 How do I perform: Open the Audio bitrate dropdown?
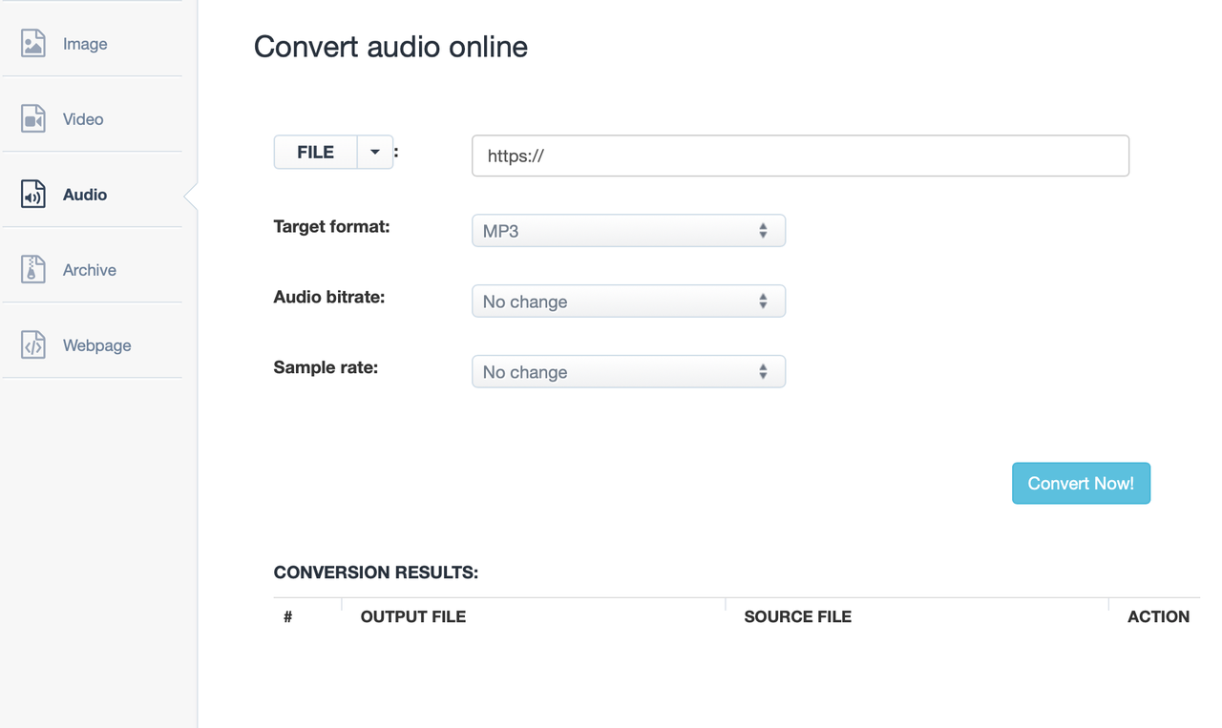(x=628, y=301)
